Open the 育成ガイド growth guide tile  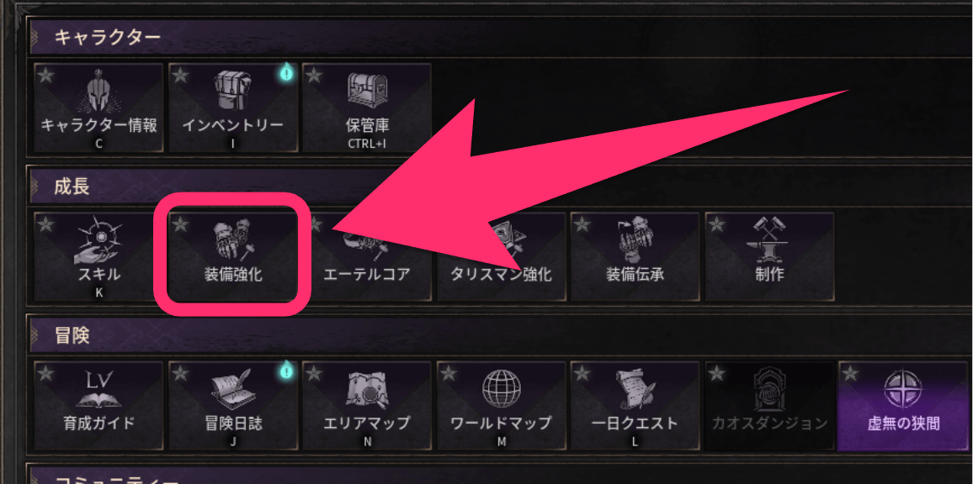[98, 407]
